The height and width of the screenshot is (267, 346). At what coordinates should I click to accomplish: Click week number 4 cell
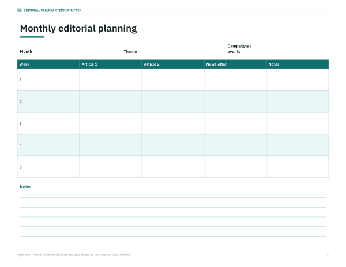[x=48, y=145]
